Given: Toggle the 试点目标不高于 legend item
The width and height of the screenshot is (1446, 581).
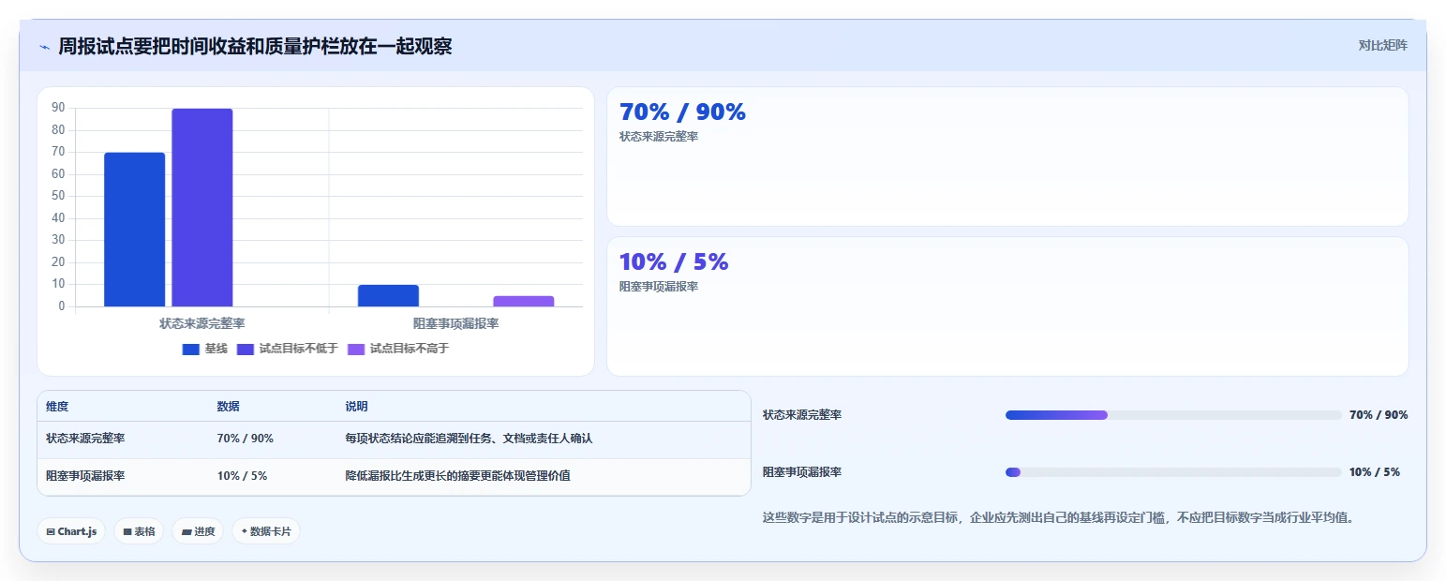Looking at the screenshot, I should tap(398, 349).
